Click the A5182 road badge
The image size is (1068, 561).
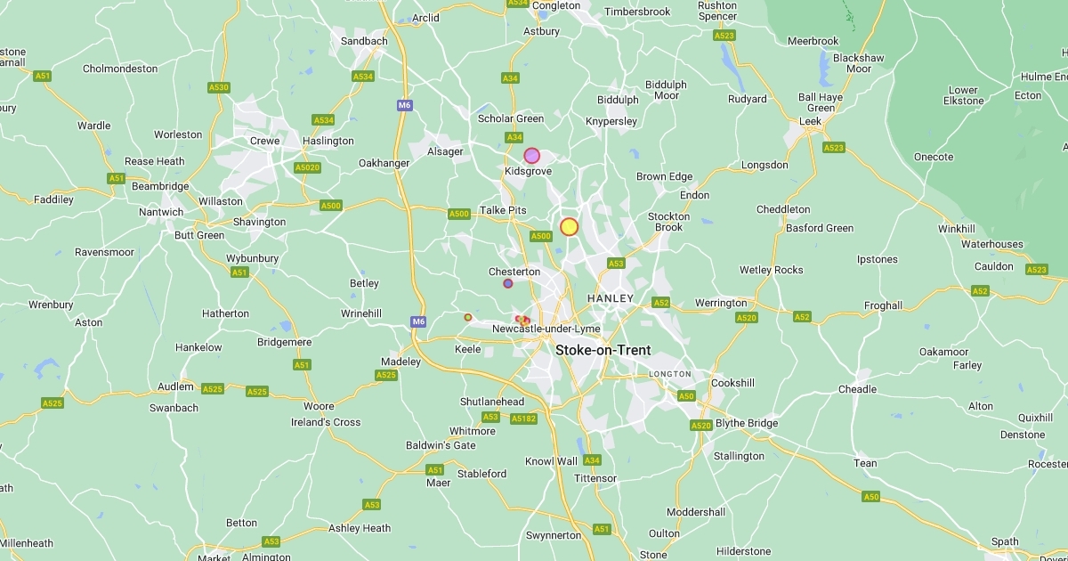[x=523, y=419]
